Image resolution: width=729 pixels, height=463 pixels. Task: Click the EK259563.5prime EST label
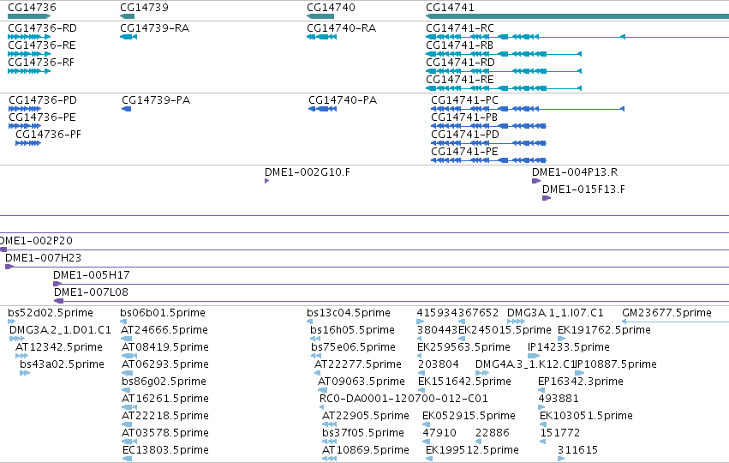[x=463, y=347]
